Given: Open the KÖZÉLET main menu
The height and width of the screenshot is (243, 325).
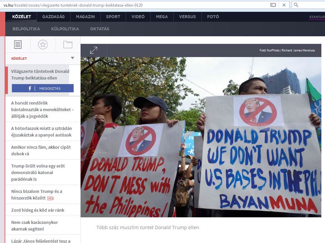Looking at the screenshot, I should (21, 17).
